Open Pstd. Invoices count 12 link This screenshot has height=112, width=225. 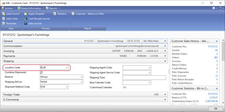click(x=216, y=76)
